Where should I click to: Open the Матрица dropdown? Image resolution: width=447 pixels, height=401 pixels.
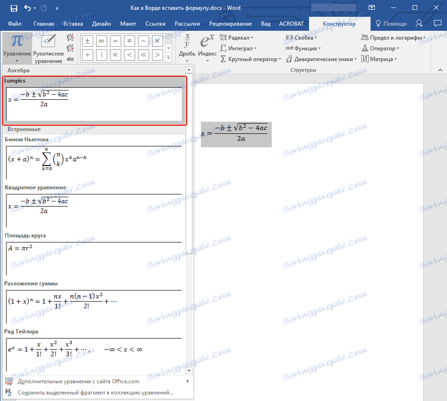click(379, 59)
